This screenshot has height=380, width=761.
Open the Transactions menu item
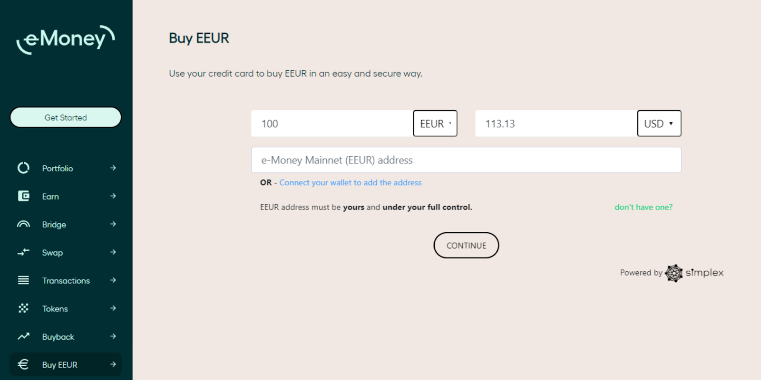point(66,281)
